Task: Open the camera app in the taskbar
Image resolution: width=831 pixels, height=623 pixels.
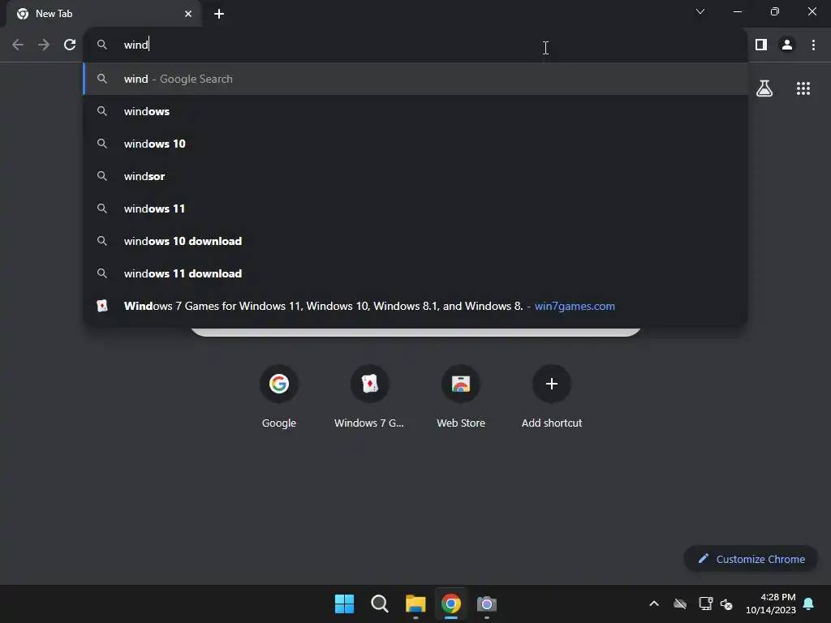Action: coord(487,604)
